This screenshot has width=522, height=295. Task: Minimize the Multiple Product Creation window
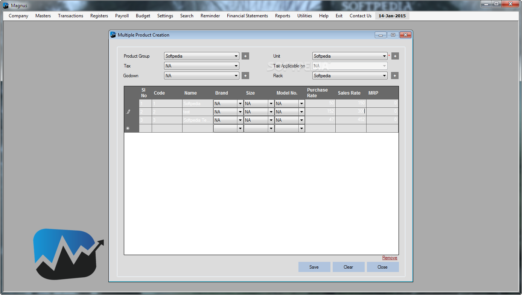point(380,35)
